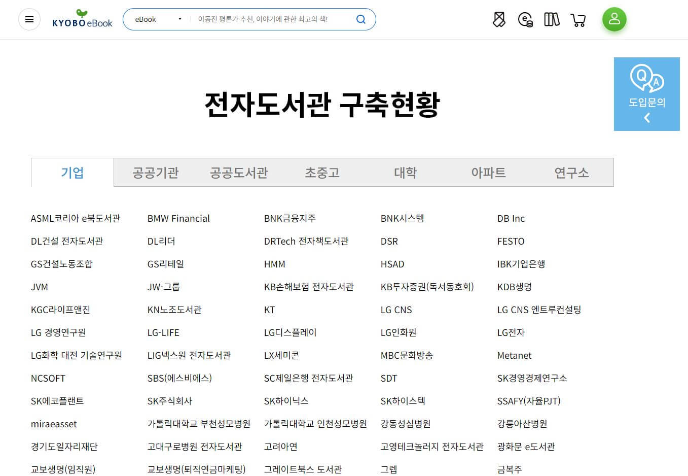The height and width of the screenshot is (476, 688).
Task: Select the 대학 tab
Action: coord(405,173)
